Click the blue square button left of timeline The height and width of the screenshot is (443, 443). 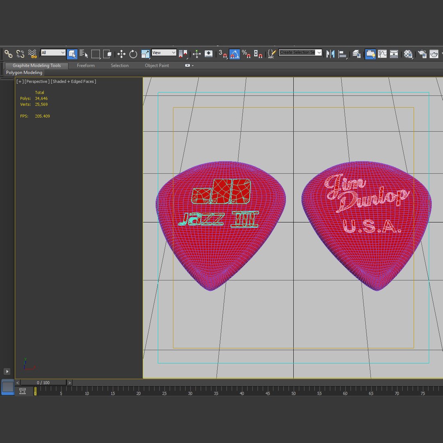tap(8, 387)
